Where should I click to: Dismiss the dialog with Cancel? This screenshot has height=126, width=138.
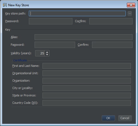tap(125, 118)
